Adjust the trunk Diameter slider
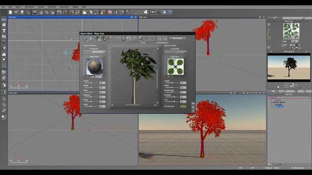 [91, 97]
